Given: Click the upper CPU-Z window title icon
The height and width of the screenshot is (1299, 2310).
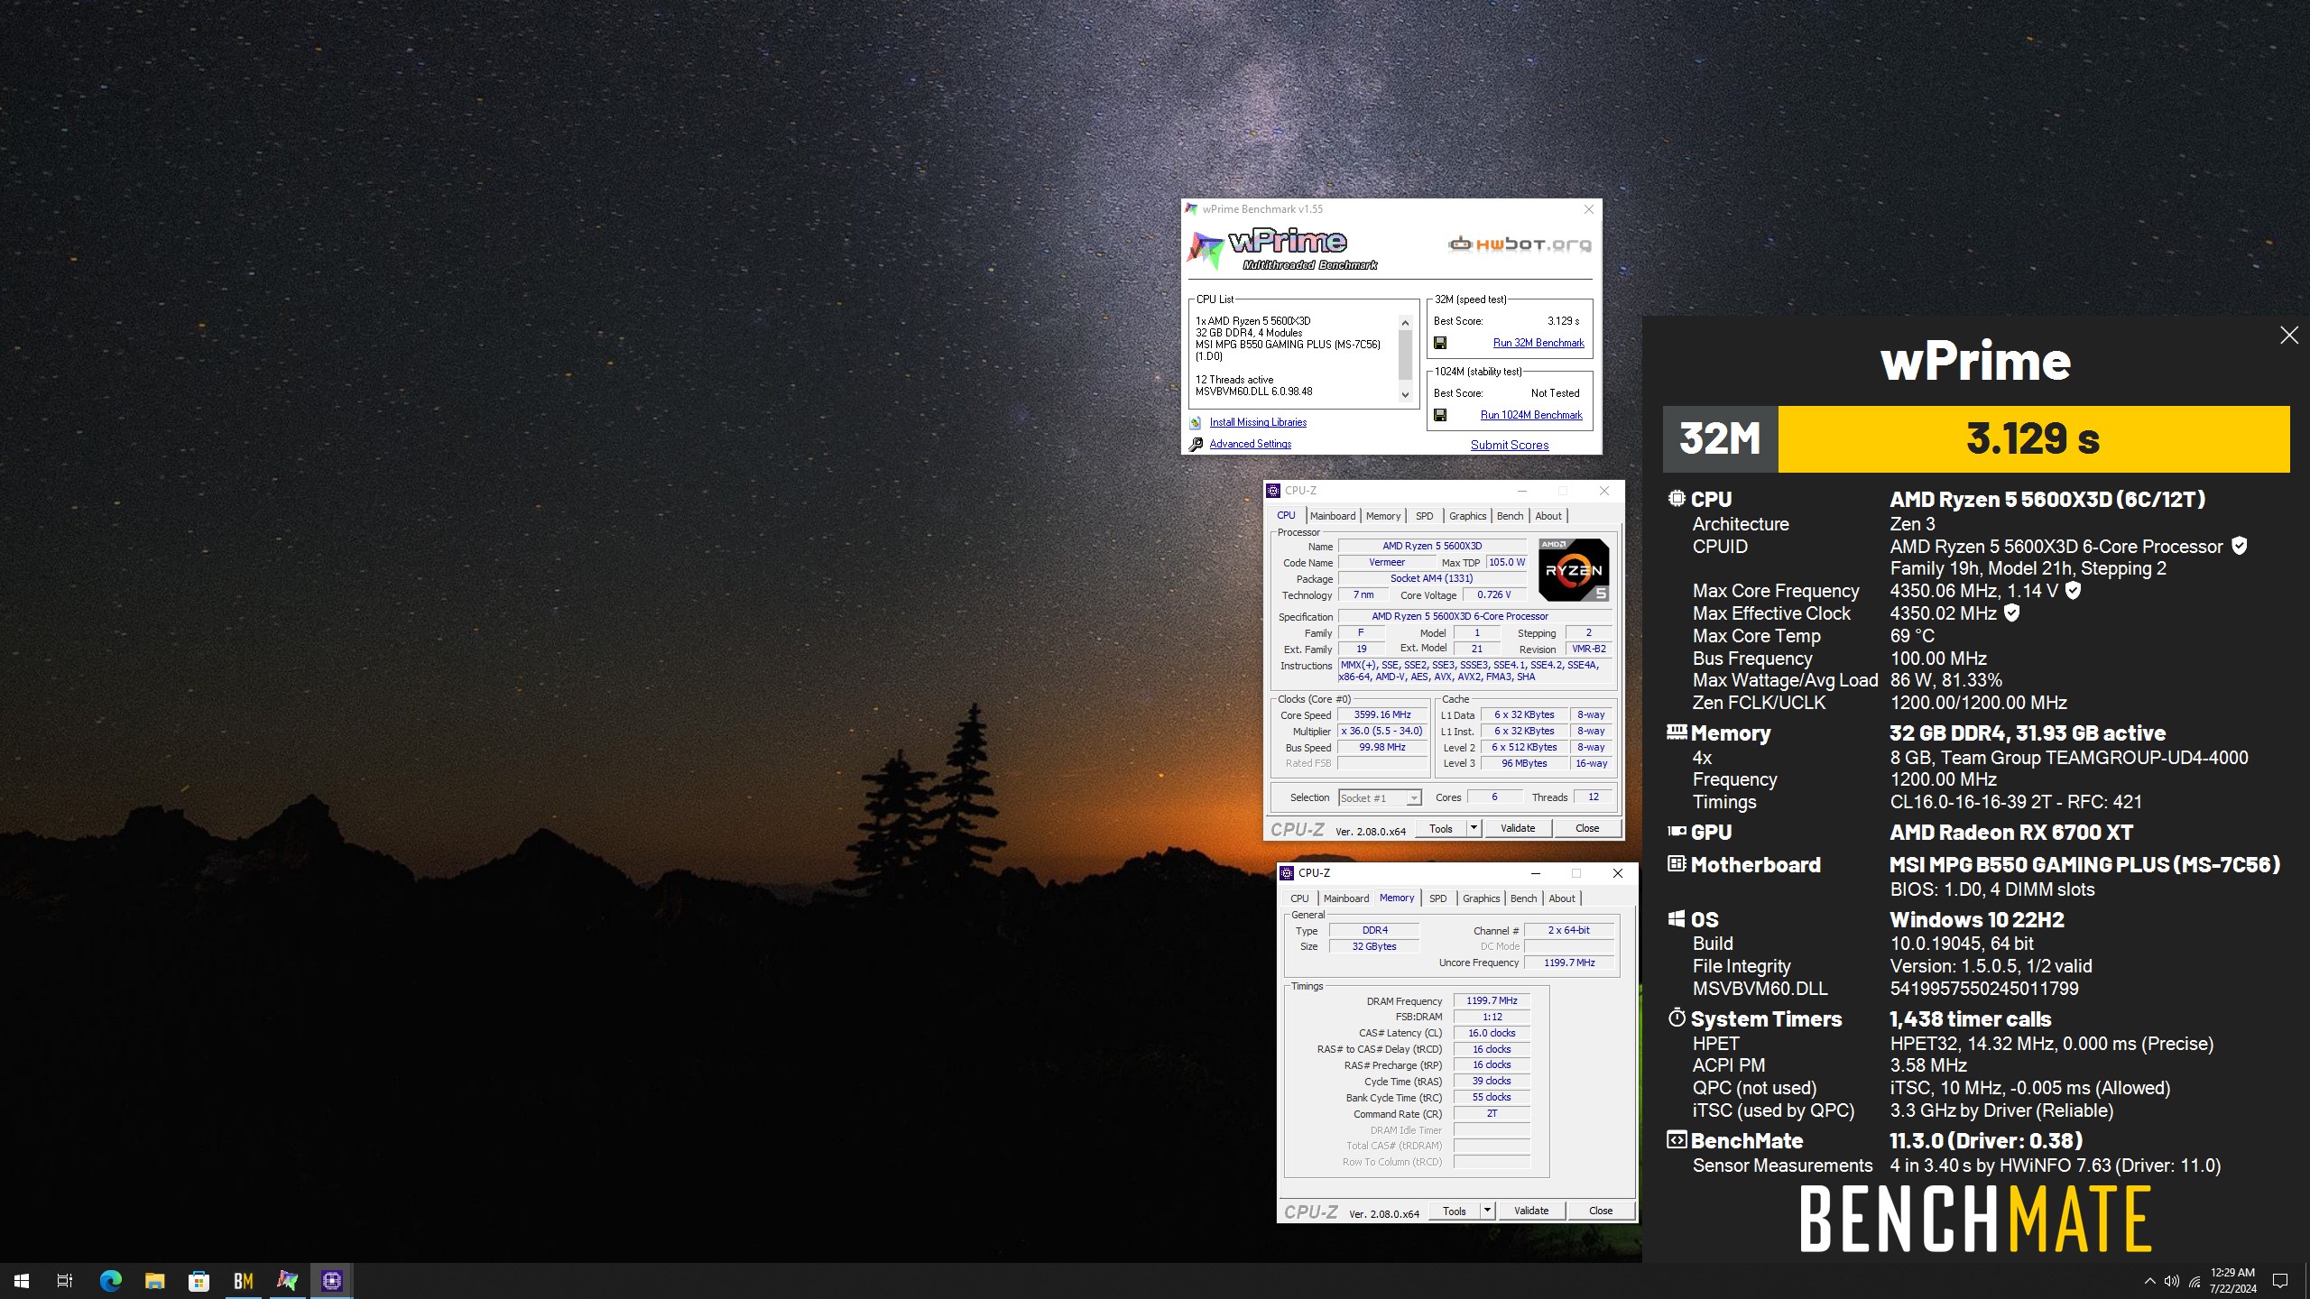Looking at the screenshot, I should click(x=1273, y=491).
